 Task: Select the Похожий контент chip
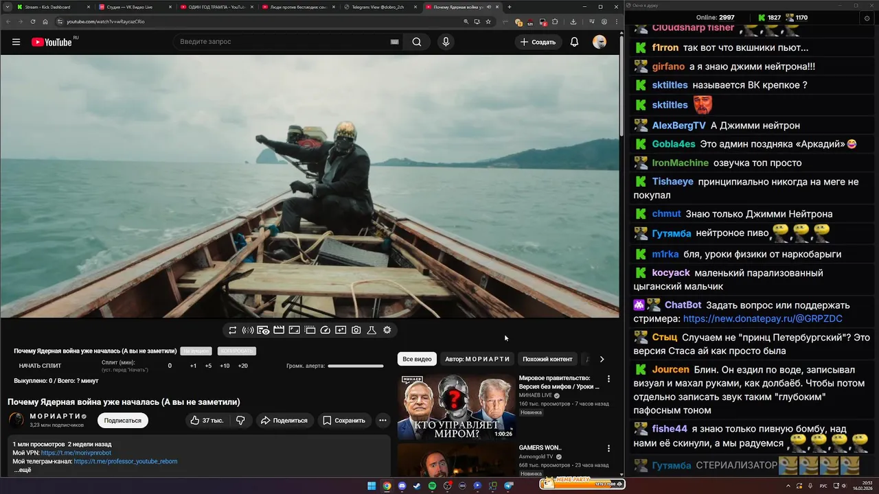547,359
